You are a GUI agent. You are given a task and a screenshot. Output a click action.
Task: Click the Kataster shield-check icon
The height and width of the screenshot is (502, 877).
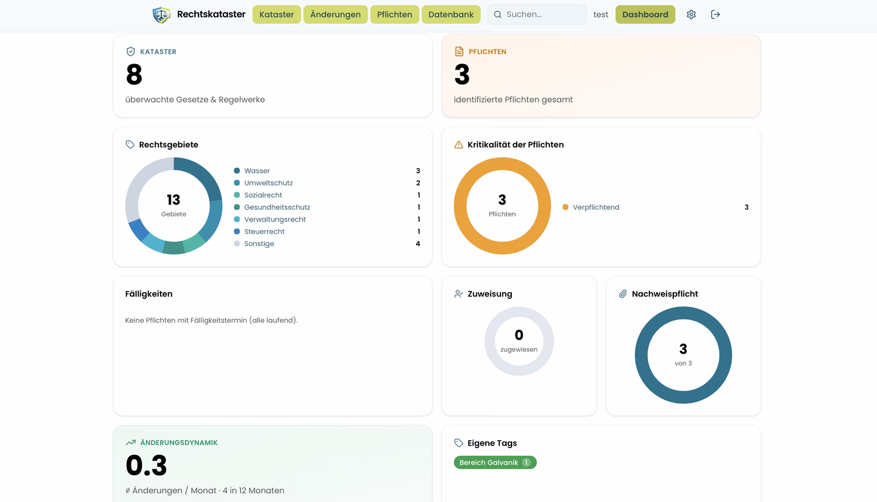(x=130, y=52)
